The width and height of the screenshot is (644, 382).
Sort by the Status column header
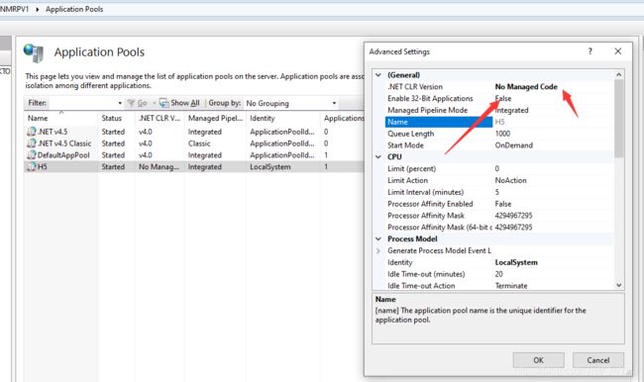(112, 118)
